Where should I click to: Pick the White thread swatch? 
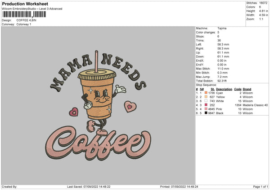(206, 101)
